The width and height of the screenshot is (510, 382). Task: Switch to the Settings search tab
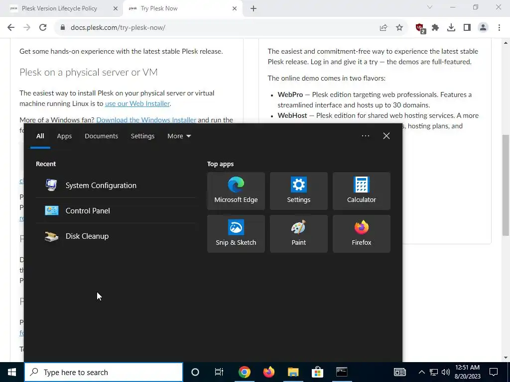coord(142,136)
